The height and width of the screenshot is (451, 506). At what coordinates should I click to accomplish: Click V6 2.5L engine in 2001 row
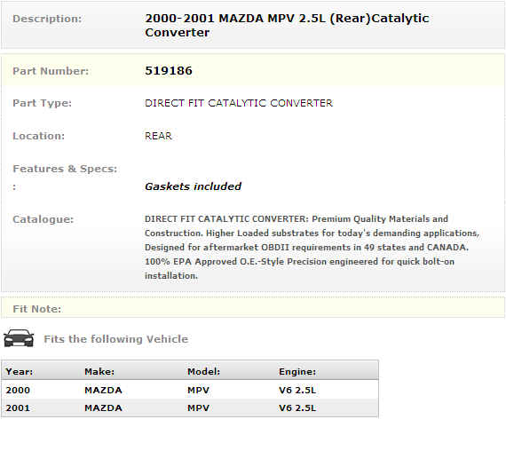point(297,407)
